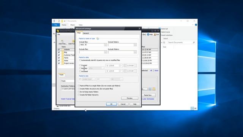
Task: Click the Preview button
Action: coord(130,98)
